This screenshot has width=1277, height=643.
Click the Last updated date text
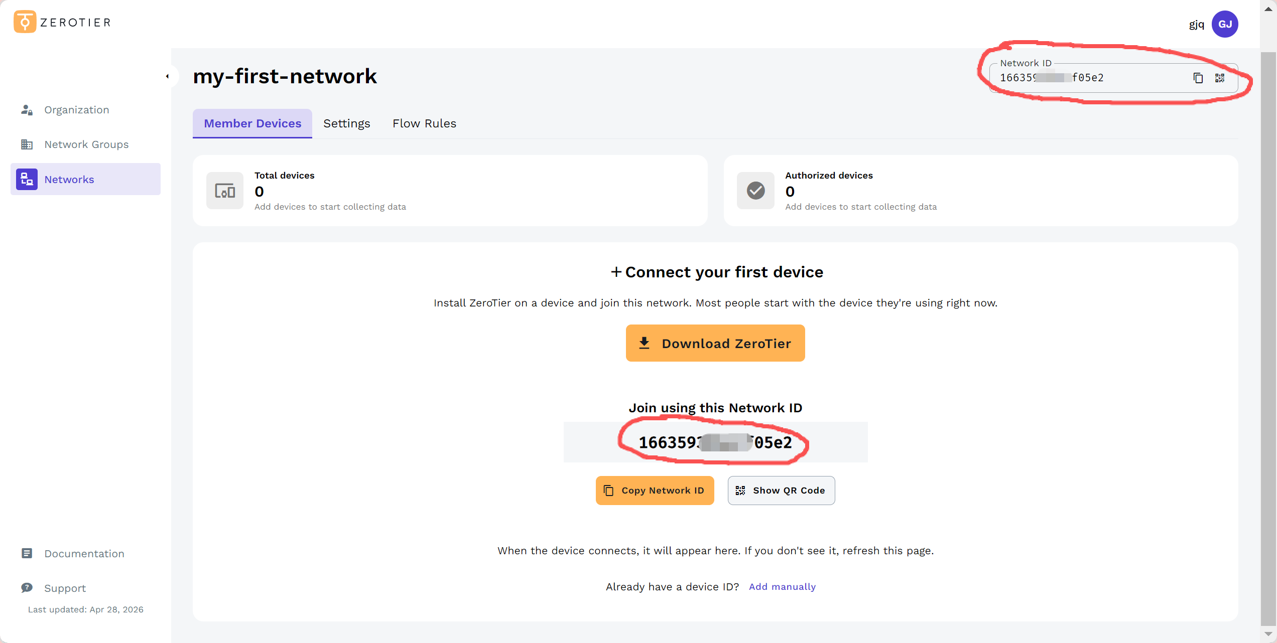pos(86,609)
